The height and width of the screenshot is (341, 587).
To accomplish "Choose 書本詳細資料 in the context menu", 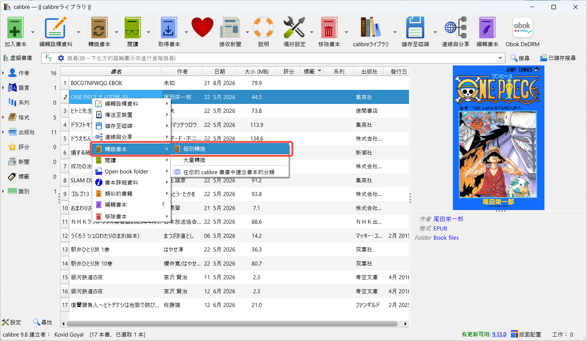I will click(131, 183).
